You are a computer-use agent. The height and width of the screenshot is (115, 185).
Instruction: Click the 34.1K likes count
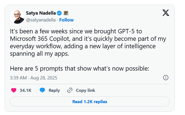[x=25, y=90]
